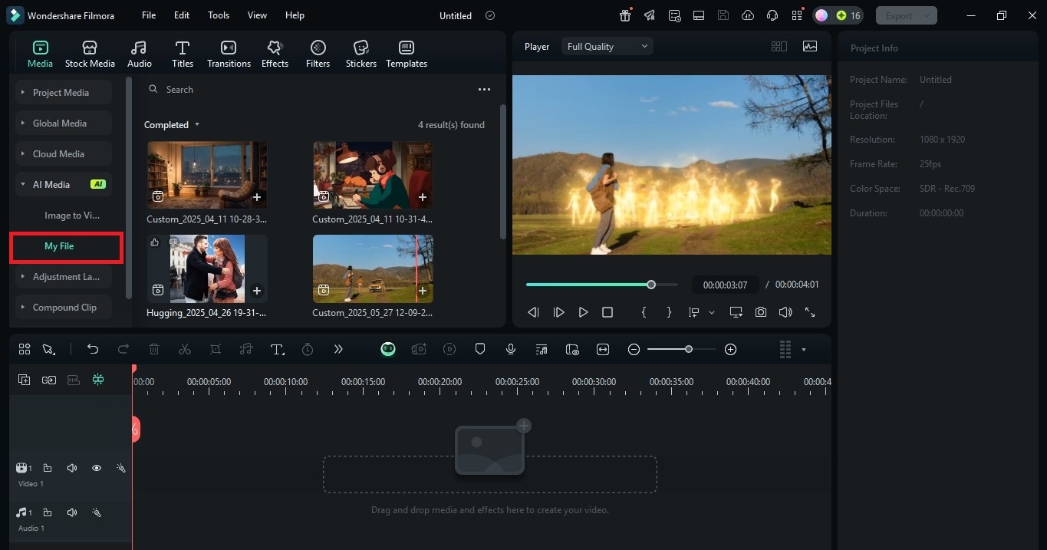Screen dimensions: 1047x550
Task: Open the Titles tab
Action: pyautogui.click(x=183, y=54)
